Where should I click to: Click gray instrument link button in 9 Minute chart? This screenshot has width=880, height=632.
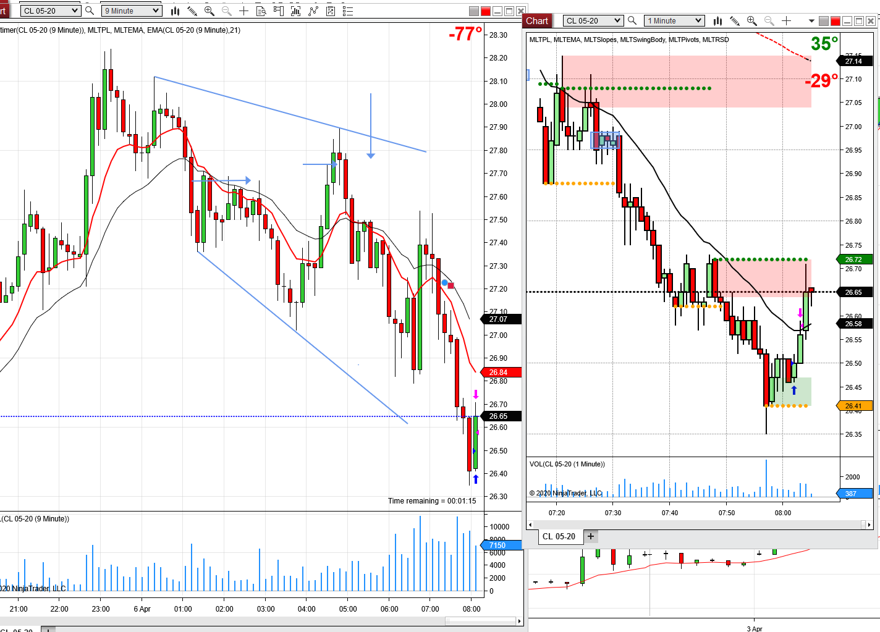click(474, 11)
